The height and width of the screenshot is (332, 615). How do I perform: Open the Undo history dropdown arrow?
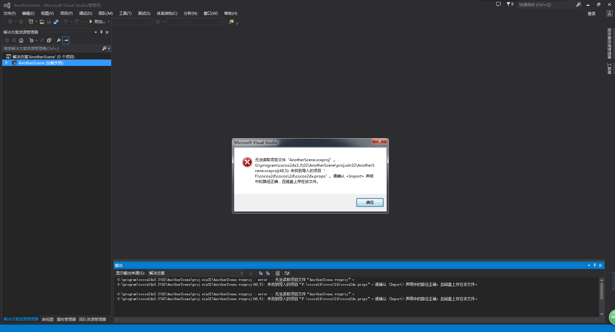(71, 22)
